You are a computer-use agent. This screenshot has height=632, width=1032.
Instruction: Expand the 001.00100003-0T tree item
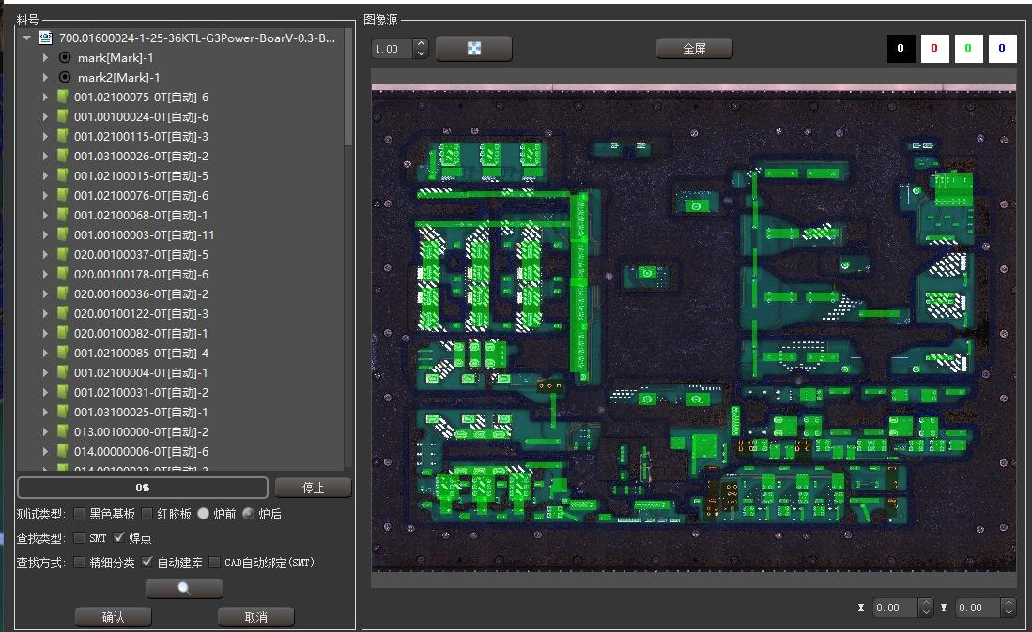click(x=45, y=235)
